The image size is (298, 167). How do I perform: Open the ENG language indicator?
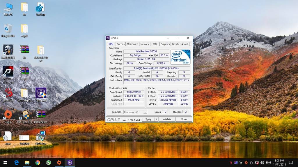(x=268, y=163)
